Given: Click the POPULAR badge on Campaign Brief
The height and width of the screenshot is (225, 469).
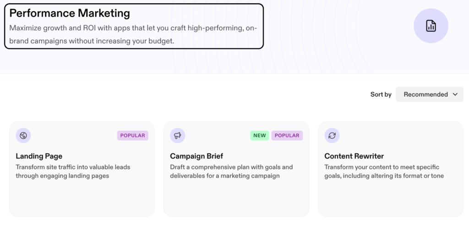Looking at the screenshot, I should pos(287,136).
